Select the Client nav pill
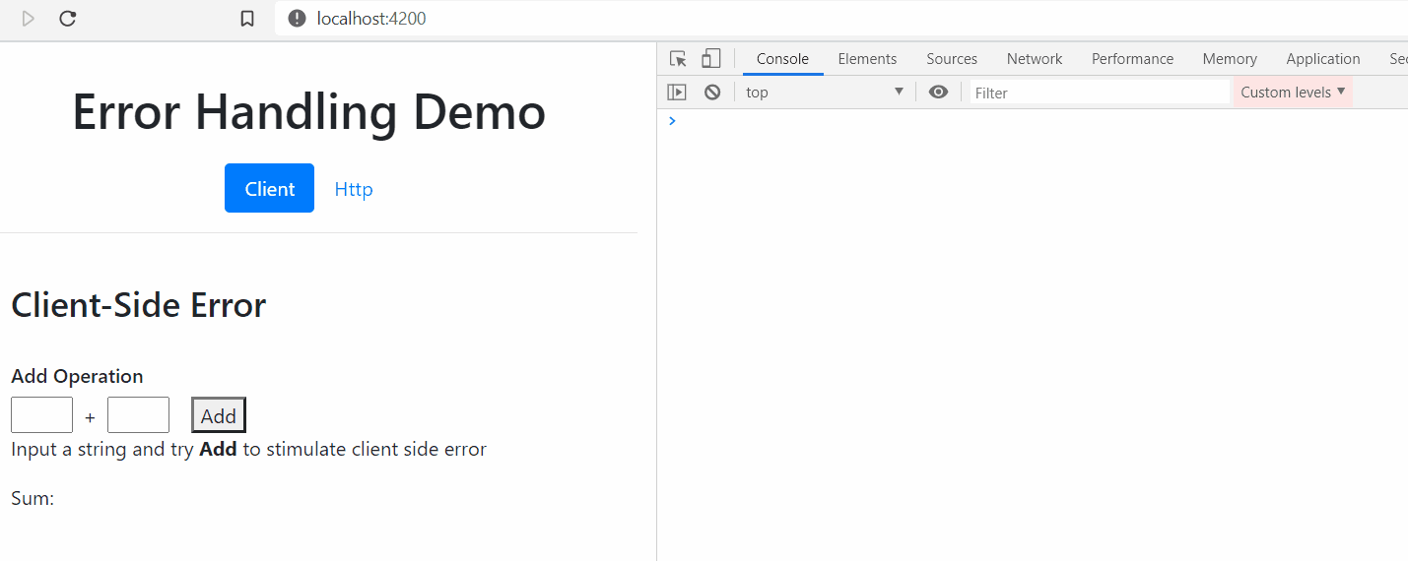The image size is (1408, 561). point(269,189)
